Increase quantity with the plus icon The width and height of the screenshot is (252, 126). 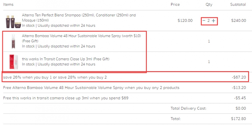click(213, 21)
